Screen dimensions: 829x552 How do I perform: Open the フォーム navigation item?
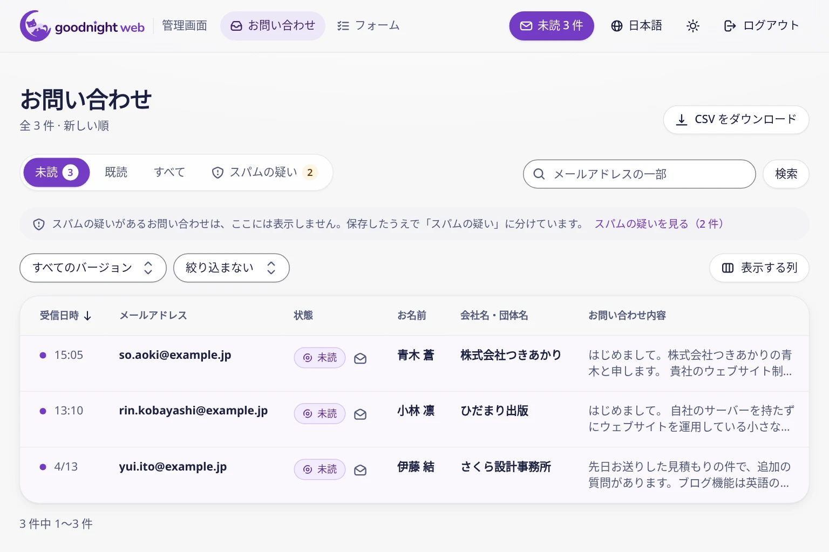pyautogui.click(x=369, y=26)
